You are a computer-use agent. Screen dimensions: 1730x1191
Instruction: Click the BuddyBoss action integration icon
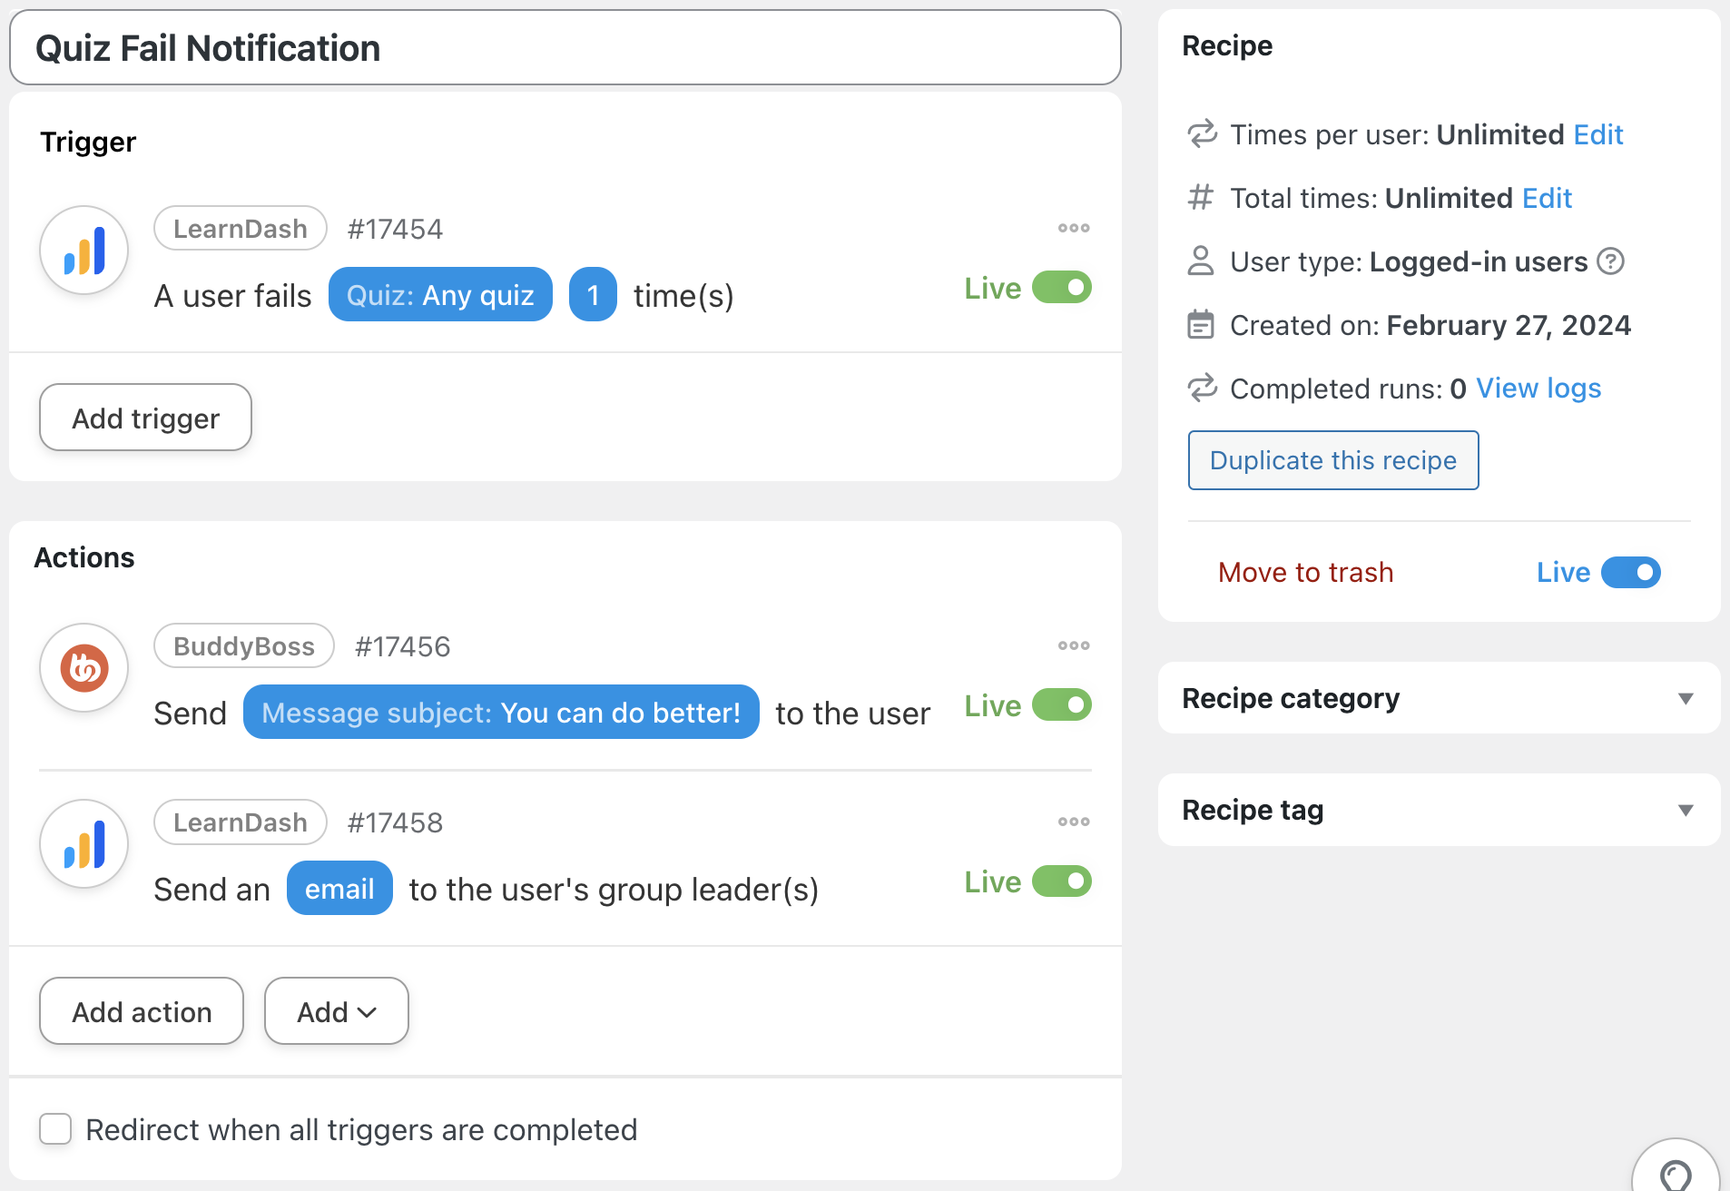[x=84, y=668]
